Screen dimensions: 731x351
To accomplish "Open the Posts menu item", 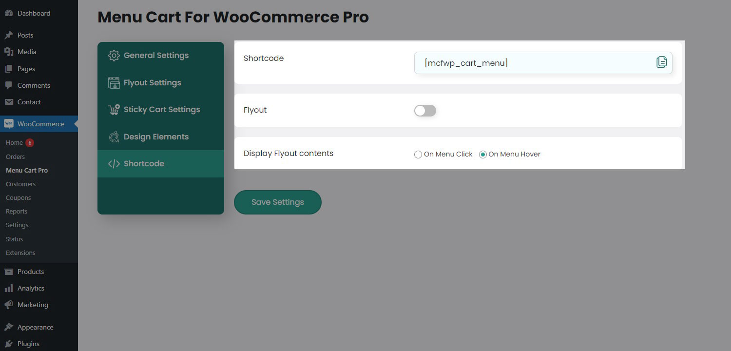I will (x=39, y=35).
